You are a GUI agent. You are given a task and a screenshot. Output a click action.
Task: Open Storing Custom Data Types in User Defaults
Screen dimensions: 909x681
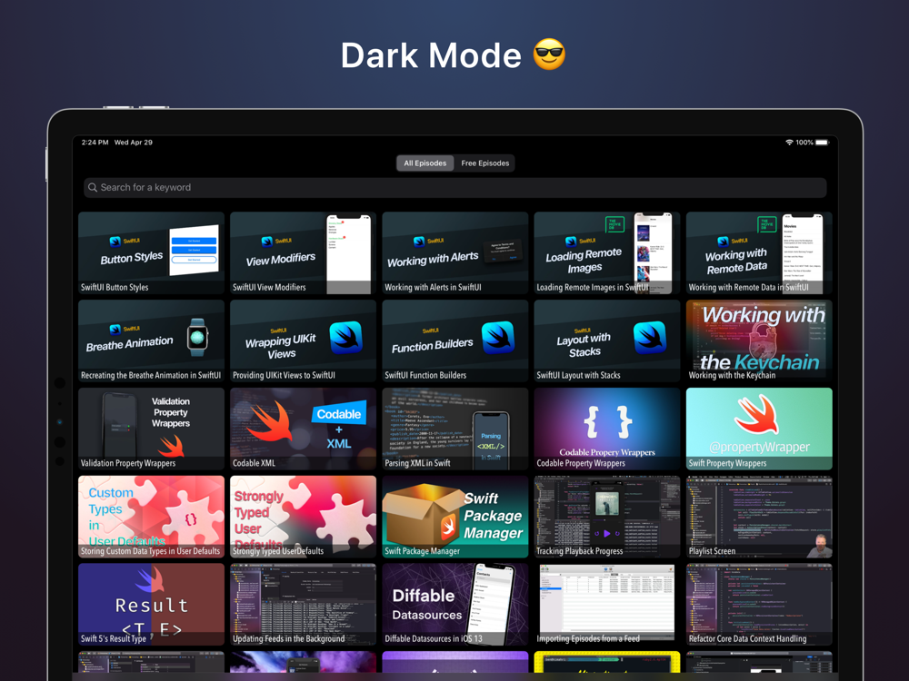151,517
